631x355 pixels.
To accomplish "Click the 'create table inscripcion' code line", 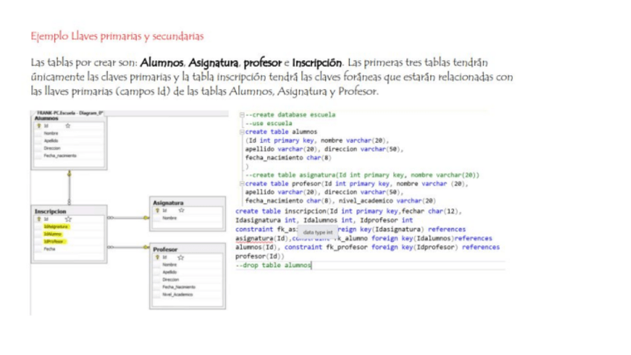I will pyautogui.click(x=348, y=211).
